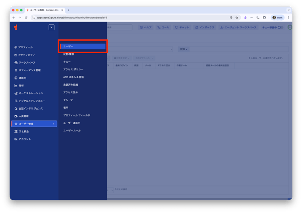Click the Genesys Cloud logo icon
Image resolution: width=302 pixels, height=213 pixels.
tap(16, 28)
